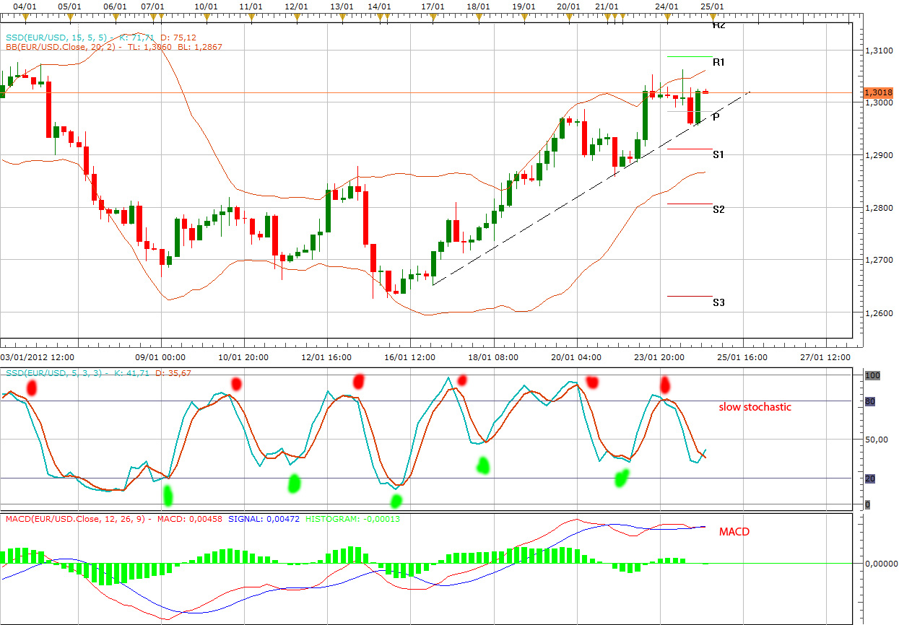Select the 24/01 date label
Image resolution: width=899 pixels, height=625 pixels.
tap(666, 6)
